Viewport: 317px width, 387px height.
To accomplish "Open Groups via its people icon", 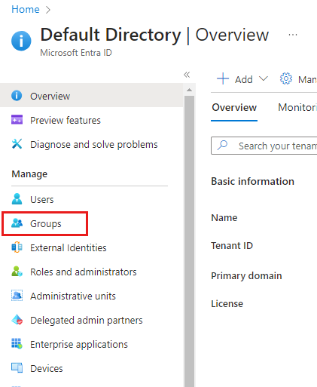I will (17, 223).
